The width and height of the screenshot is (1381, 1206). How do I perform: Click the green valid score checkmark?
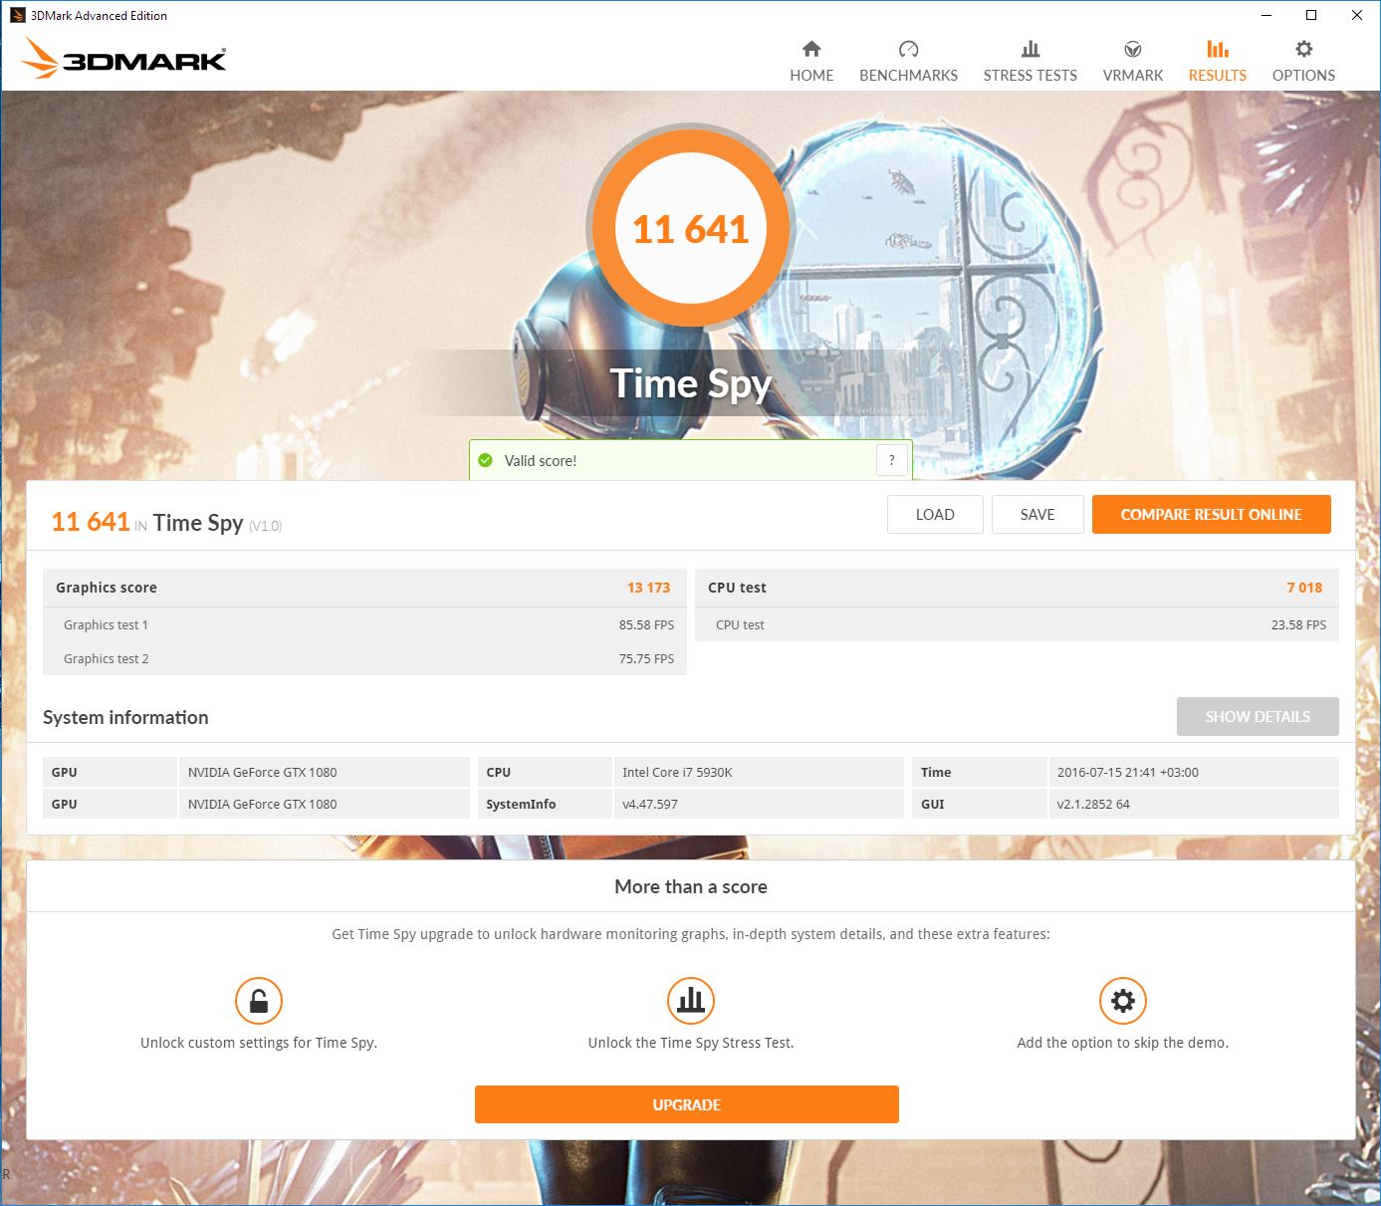(x=486, y=460)
